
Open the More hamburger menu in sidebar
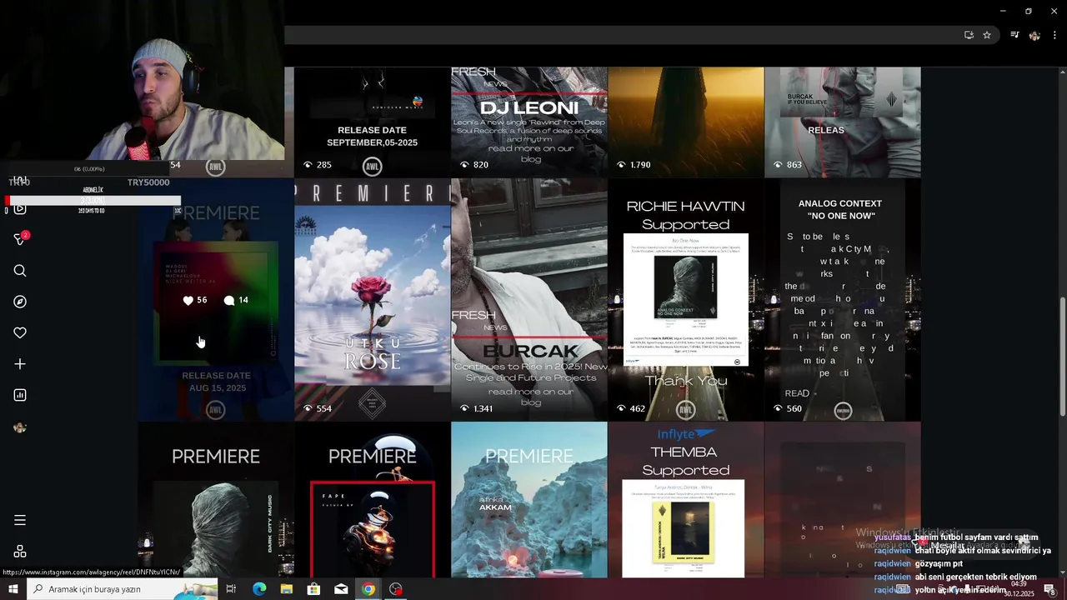pyautogui.click(x=20, y=520)
